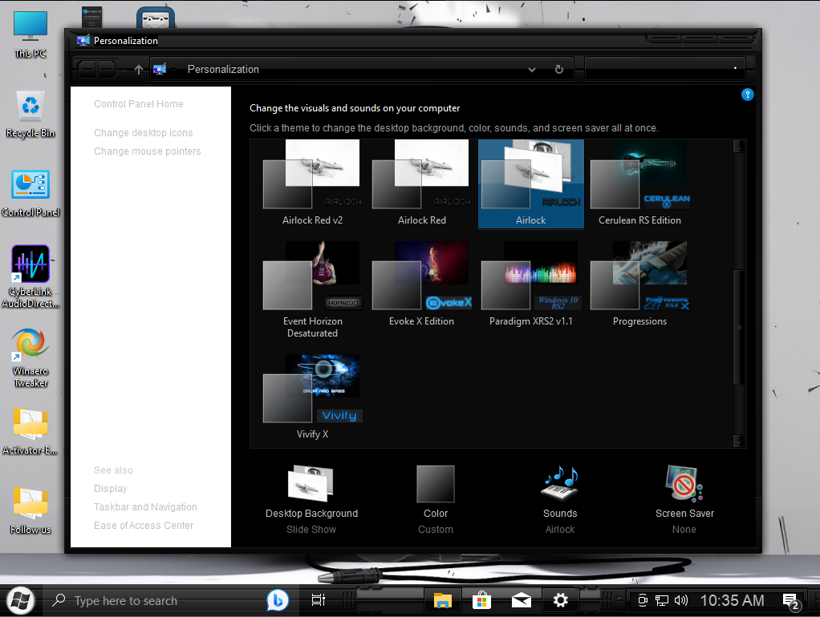Apply the Vivify X theme

tap(312, 397)
